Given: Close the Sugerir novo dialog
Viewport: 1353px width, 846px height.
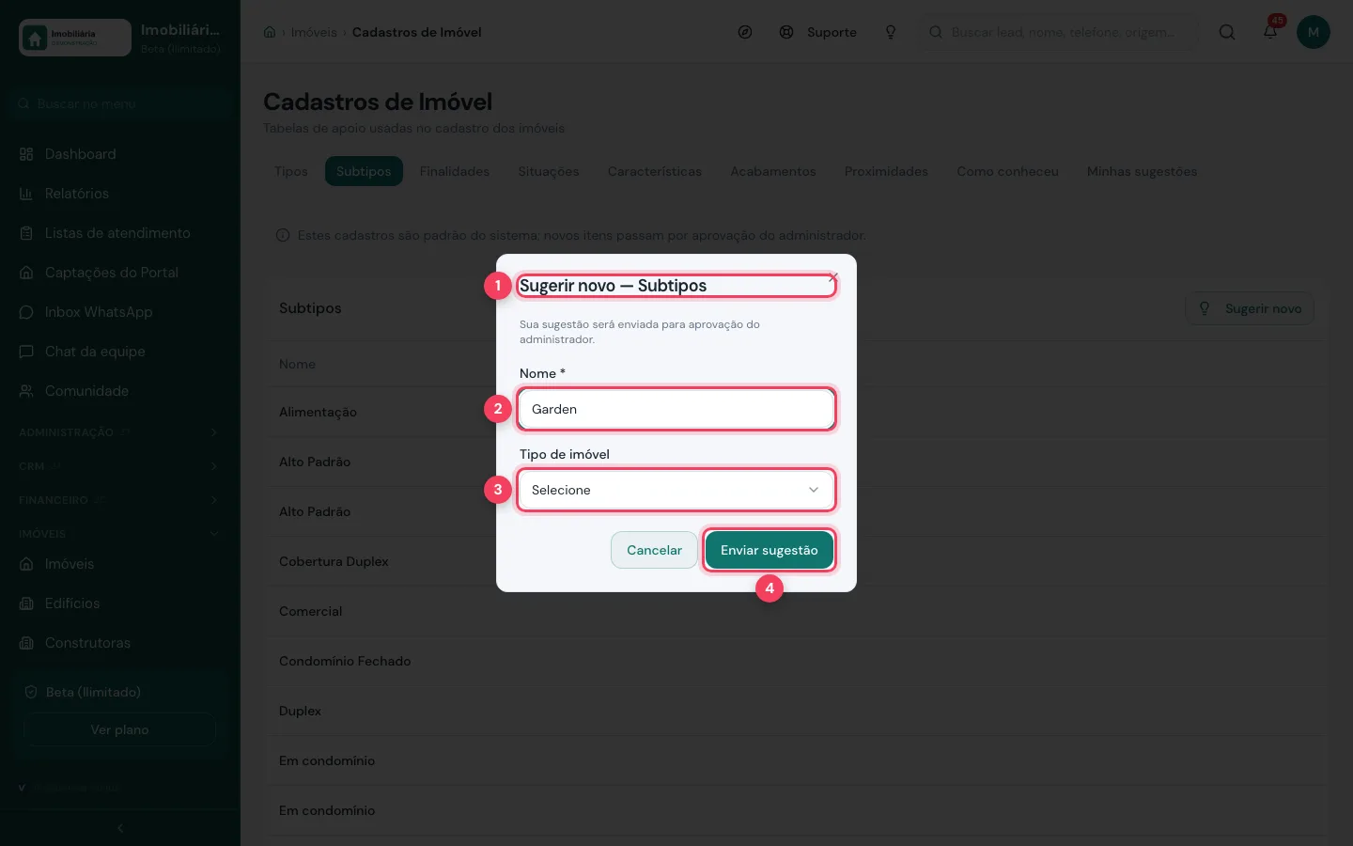Looking at the screenshot, I should (x=833, y=276).
